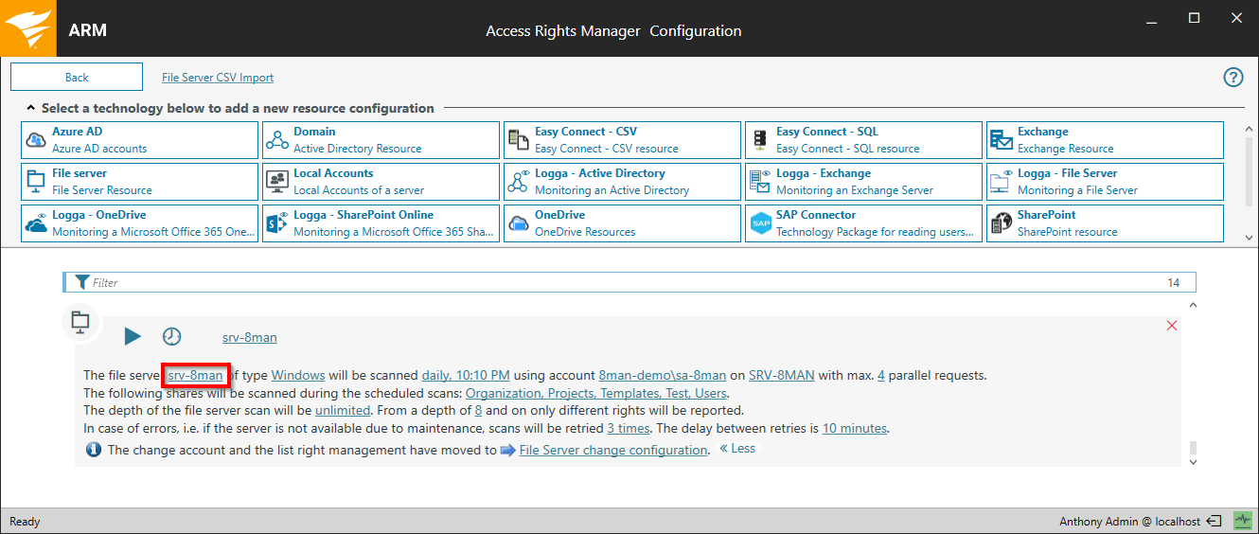Edit the 'daily, 10:10 PM' schedule link
The image size is (1259, 534).
coord(466,375)
